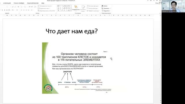This screenshot has height=104, width=185.
Task: Clear all text formatting
Action: coord(18,7)
